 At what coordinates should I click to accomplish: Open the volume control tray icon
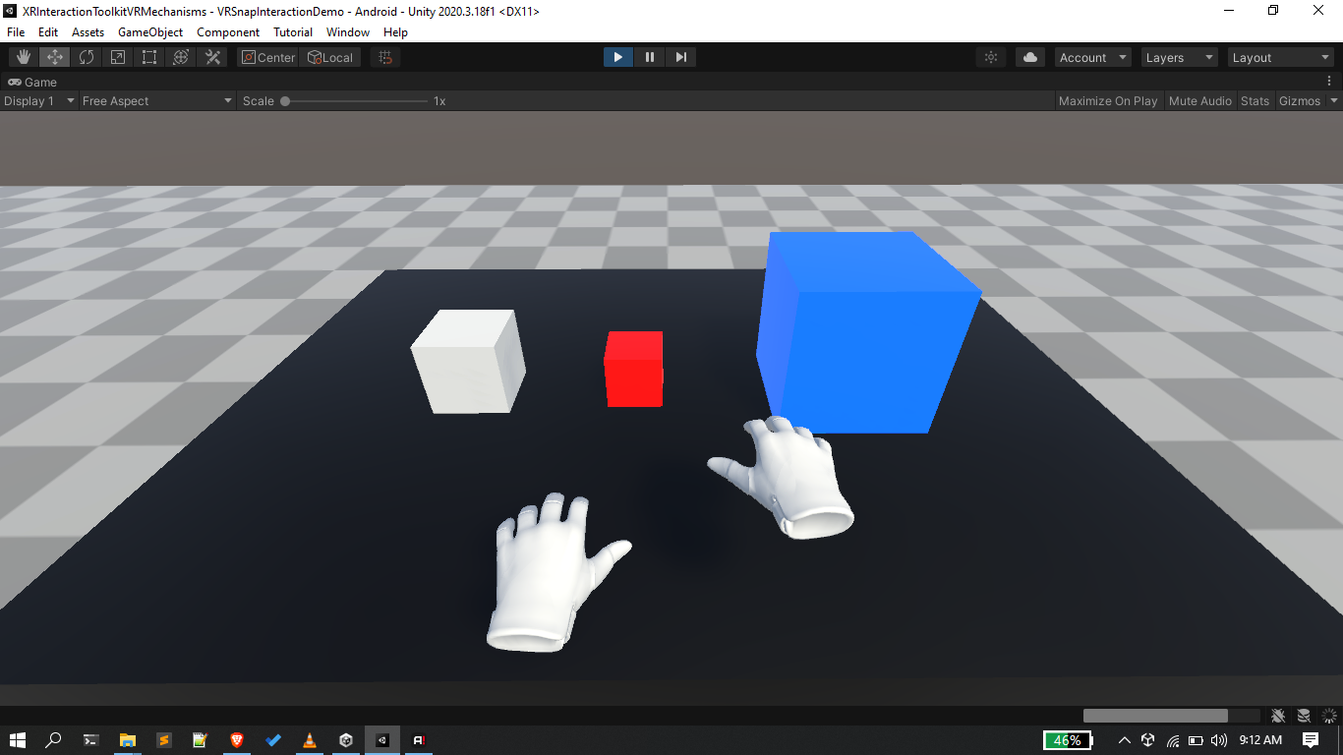click(x=1219, y=740)
